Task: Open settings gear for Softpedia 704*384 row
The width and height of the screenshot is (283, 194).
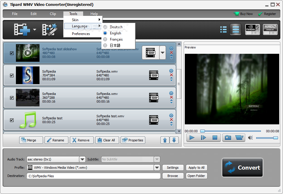Action: [x=171, y=71]
